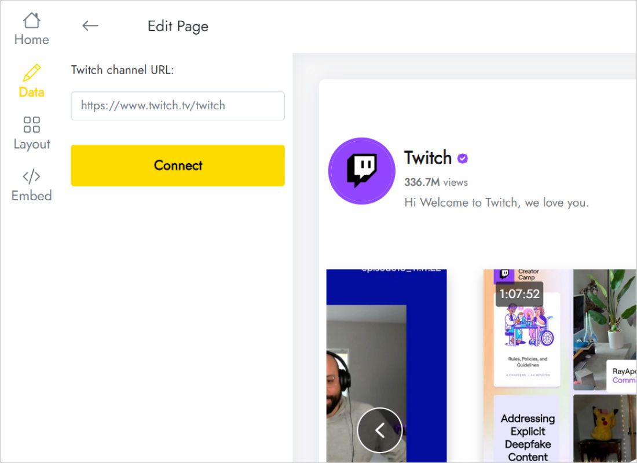This screenshot has width=637, height=463.
Task: Click the back arrow beside Edit Page
Action: point(90,25)
